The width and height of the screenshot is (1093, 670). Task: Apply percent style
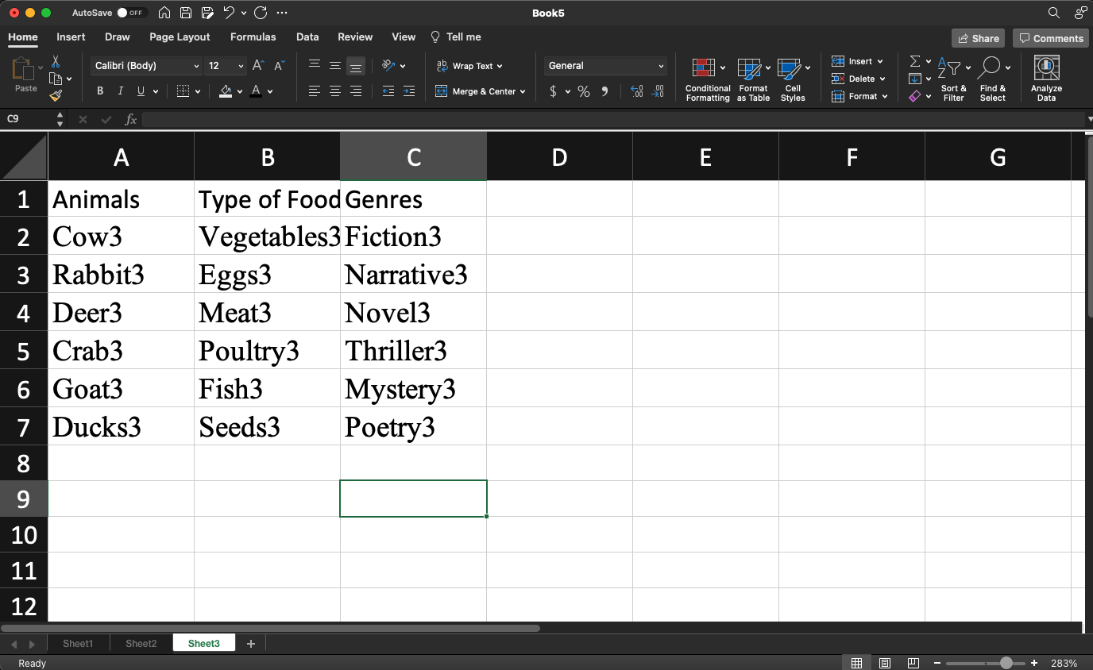click(x=584, y=91)
